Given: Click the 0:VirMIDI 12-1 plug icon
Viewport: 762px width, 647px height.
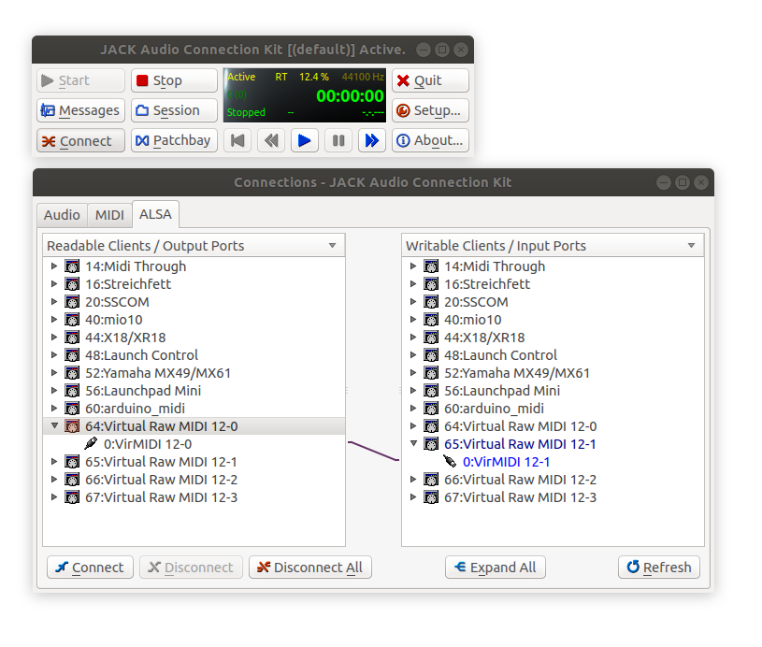Looking at the screenshot, I should (450, 461).
